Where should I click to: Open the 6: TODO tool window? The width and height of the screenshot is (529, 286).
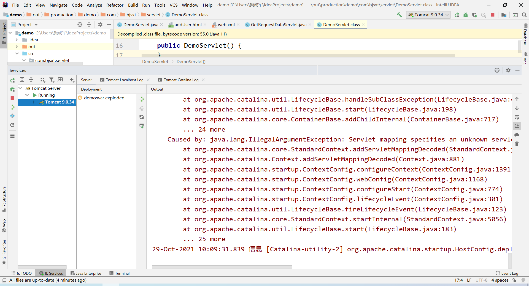(x=21, y=273)
